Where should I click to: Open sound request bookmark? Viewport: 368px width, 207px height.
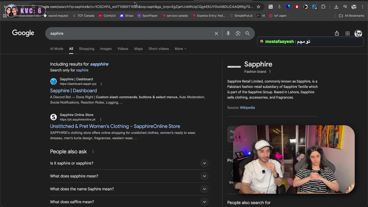point(56,16)
